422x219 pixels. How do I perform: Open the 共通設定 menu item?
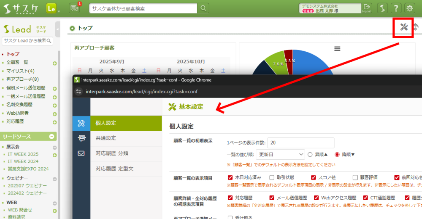click(106, 138)
